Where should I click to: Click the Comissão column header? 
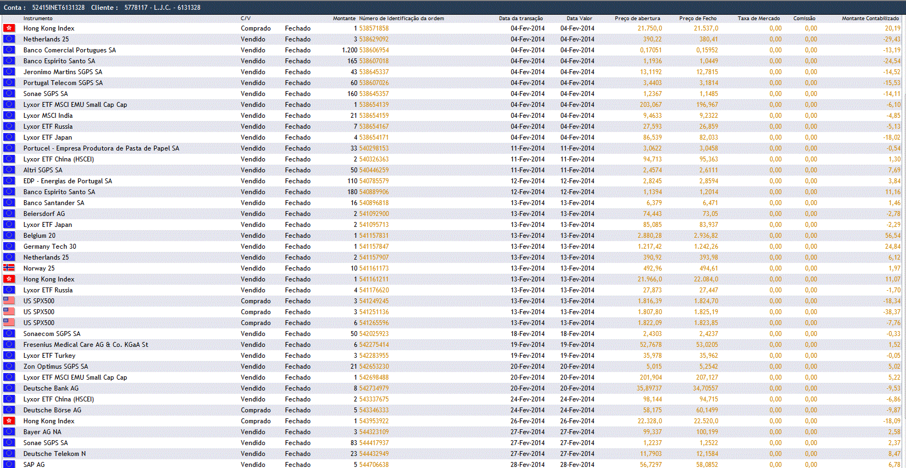tap(804, 19)
